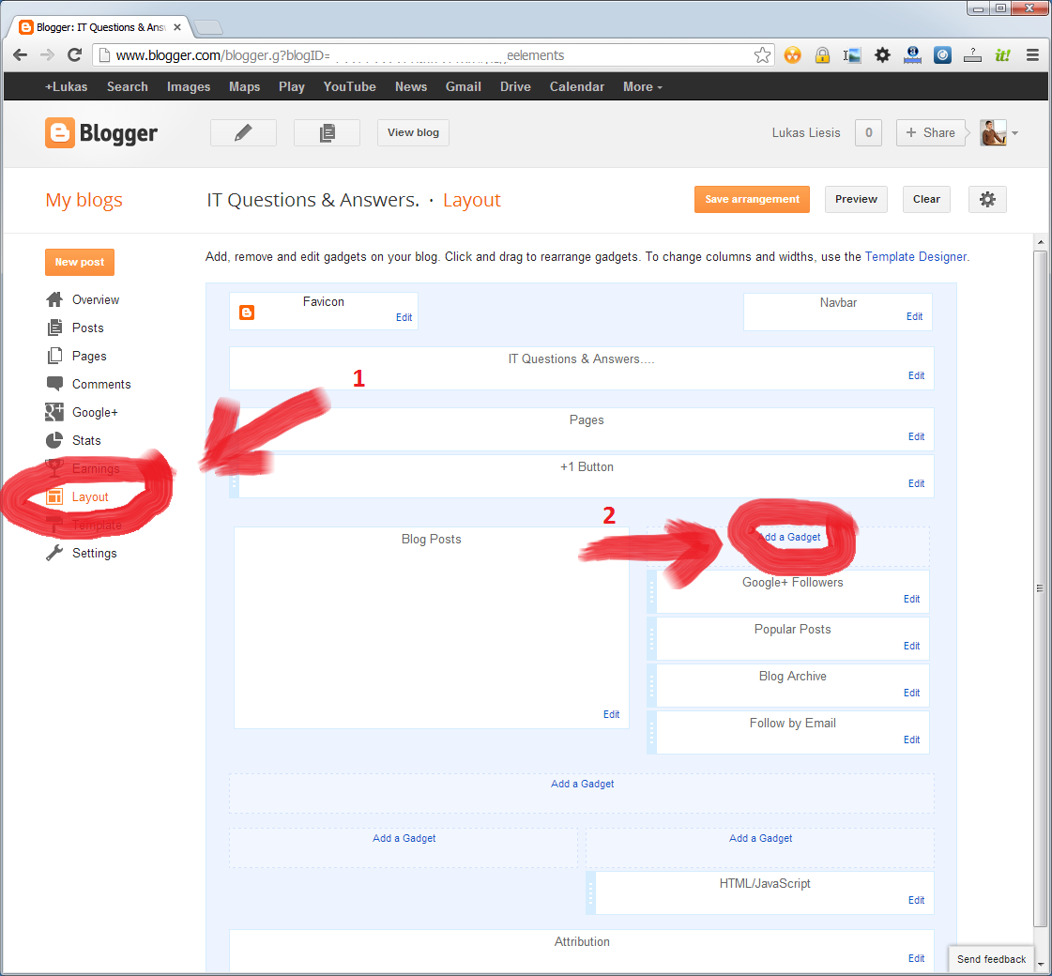Click the Stats pie chart icon
Viewport: 1052px width, 976px height.
(54, 440)
